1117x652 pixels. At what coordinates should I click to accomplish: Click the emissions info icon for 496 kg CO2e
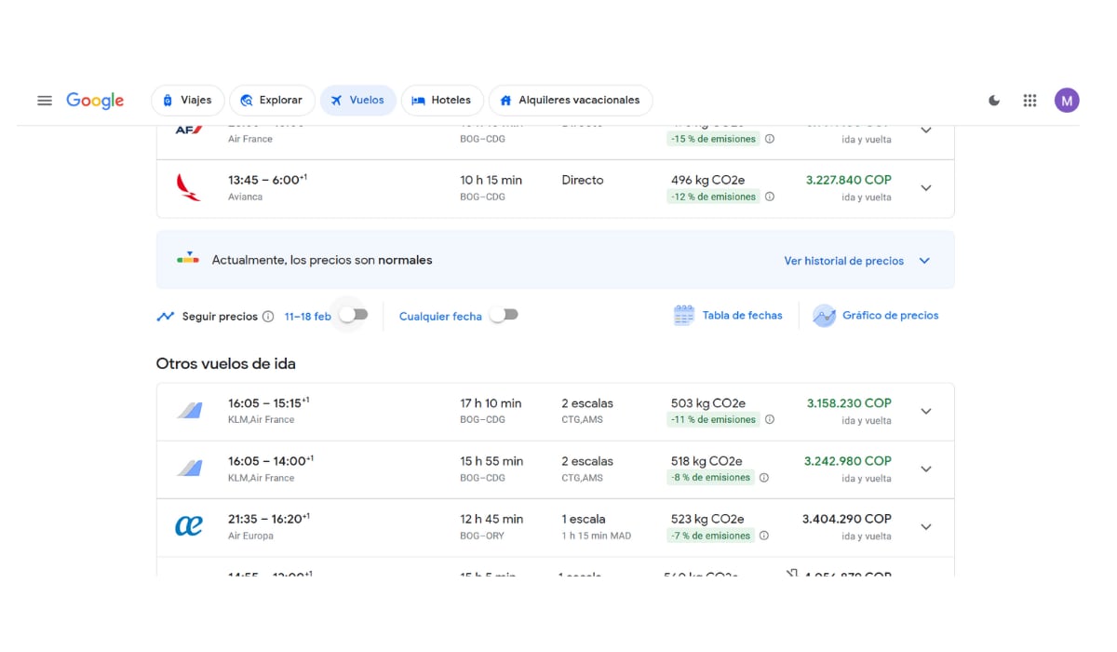pos(770,197)
